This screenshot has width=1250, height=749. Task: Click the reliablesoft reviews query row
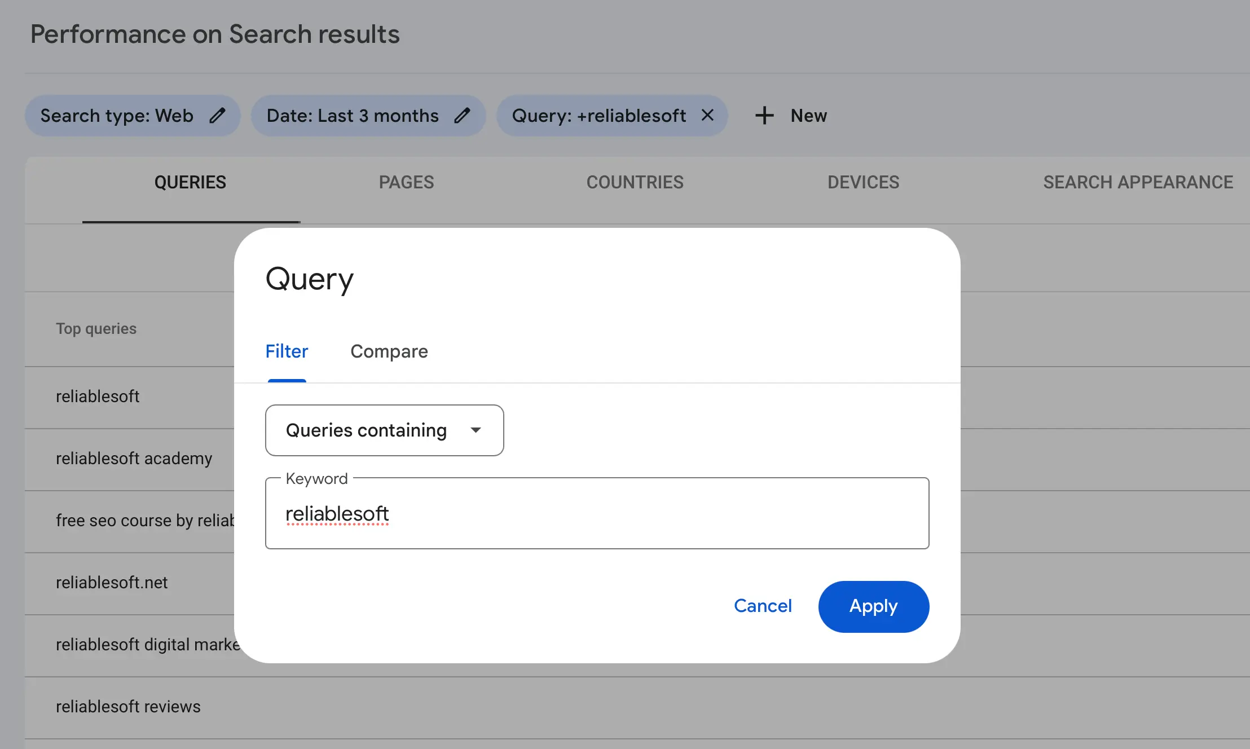tap(128, 707)
